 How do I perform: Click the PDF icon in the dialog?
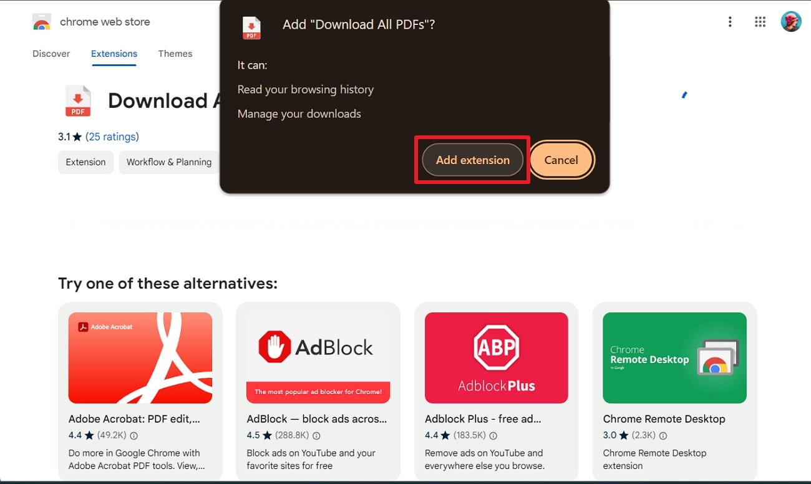[x=251, y=28]
